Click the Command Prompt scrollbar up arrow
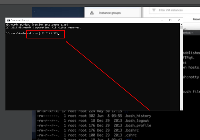 (181, 25)
